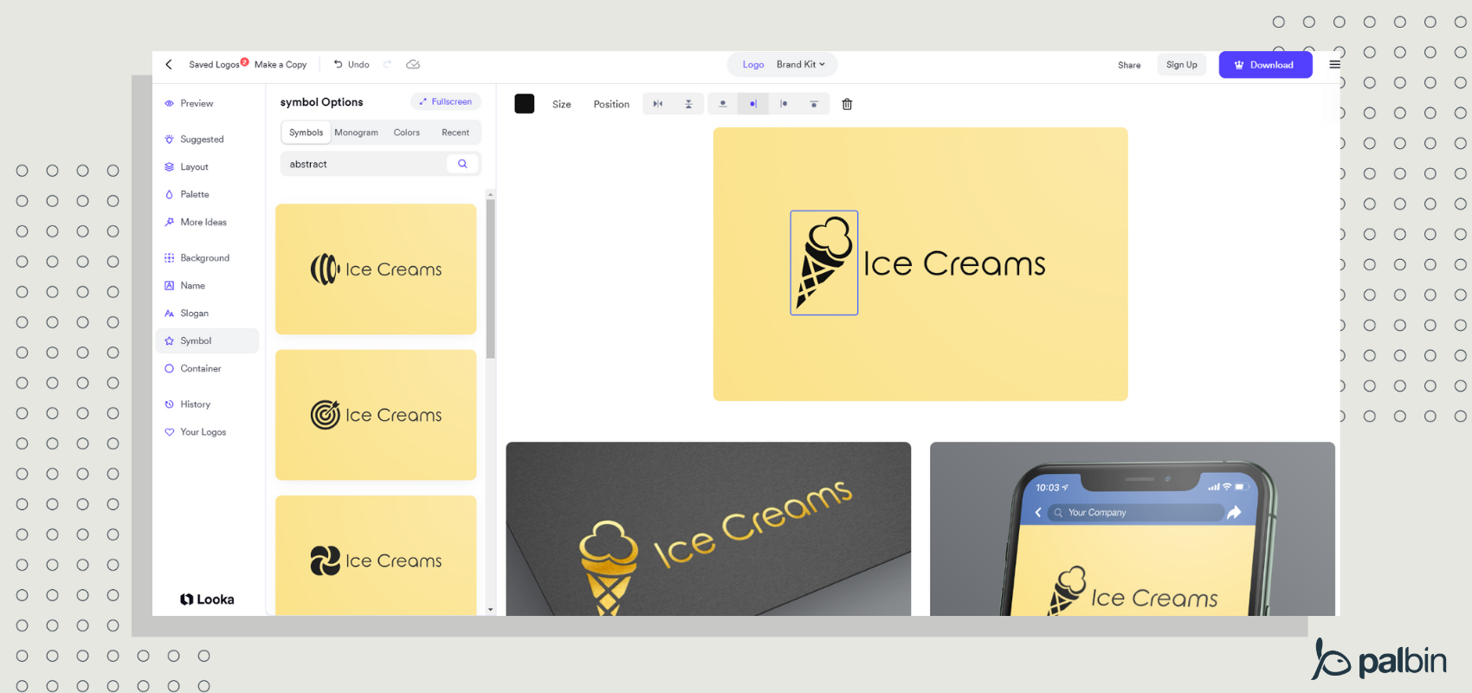Click the Download button

(x=1265, y=65)
